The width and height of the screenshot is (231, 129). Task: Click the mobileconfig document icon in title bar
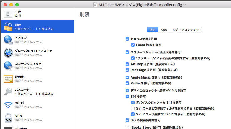(95, 5)
